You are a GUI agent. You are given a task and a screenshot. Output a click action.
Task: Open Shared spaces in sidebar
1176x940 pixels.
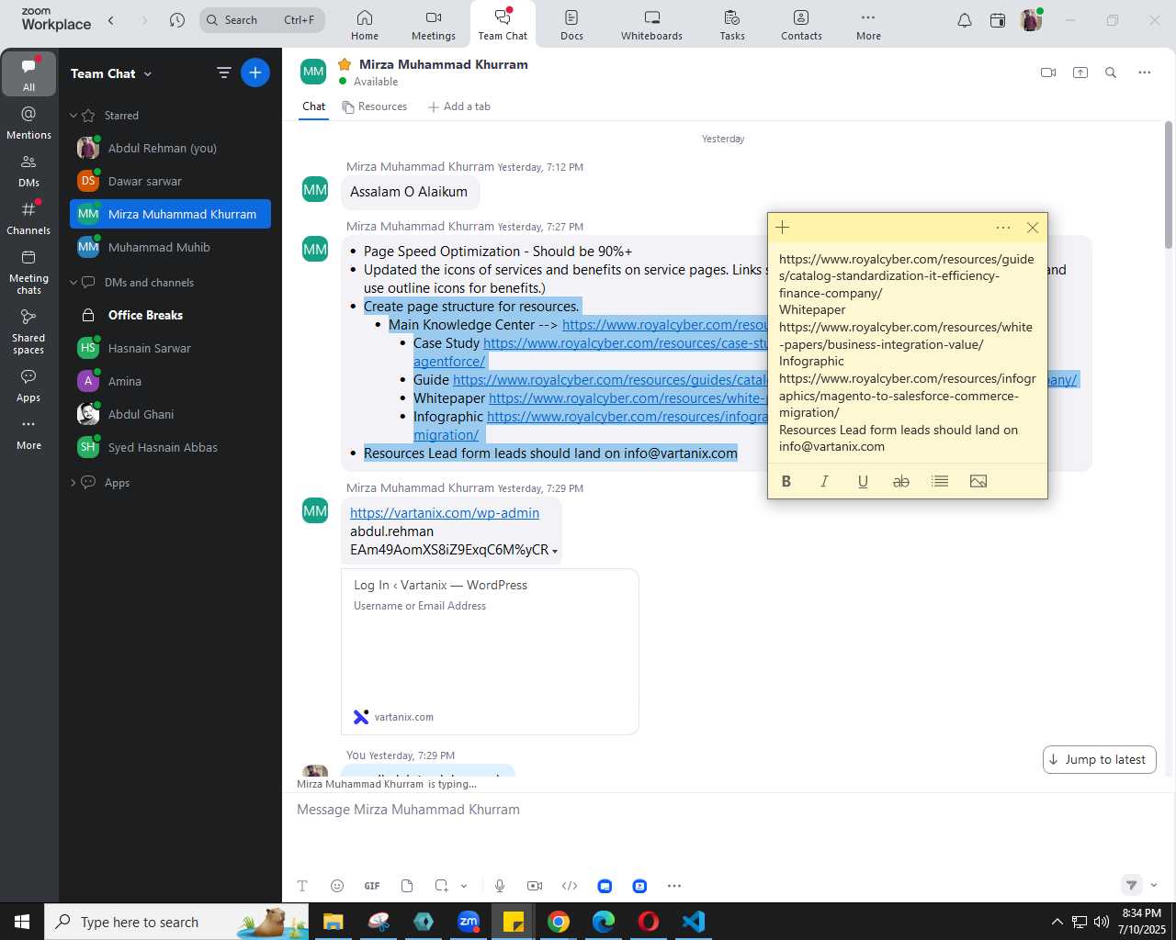(x=28, y=331)
